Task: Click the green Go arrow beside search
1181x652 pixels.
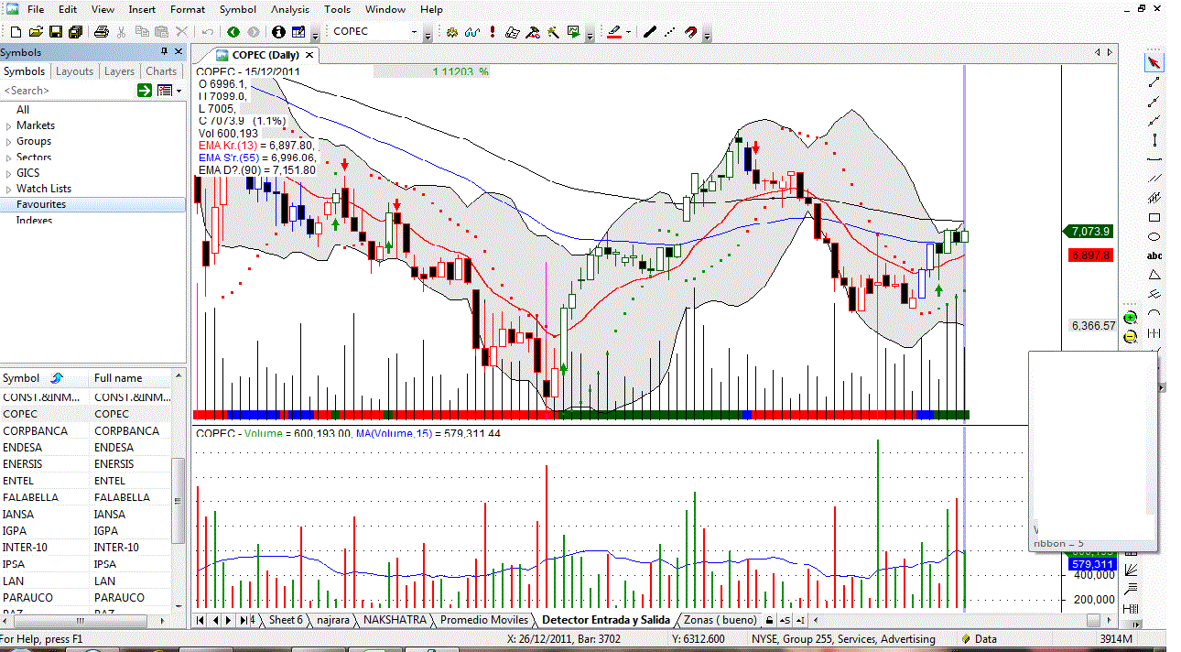Action: 145,90
